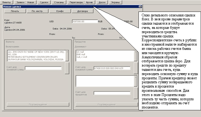Click the Счет для процентов input field

point(112,93)
